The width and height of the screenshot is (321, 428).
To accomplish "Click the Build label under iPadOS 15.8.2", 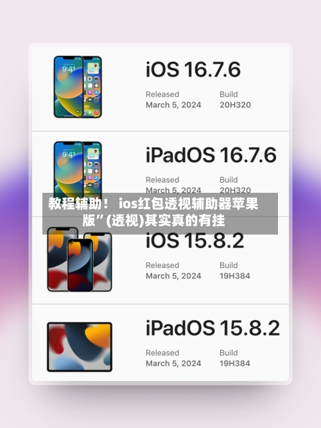I will tap(229, 353).
